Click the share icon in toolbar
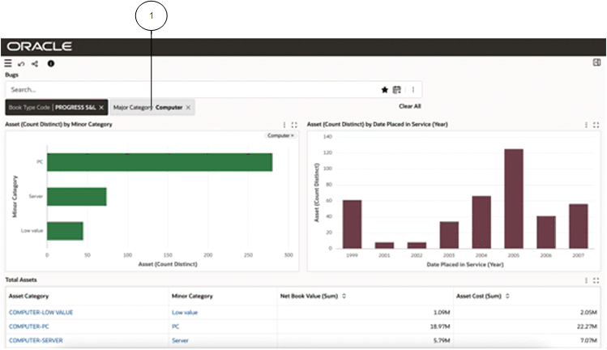607x350 pixels. 35,64
